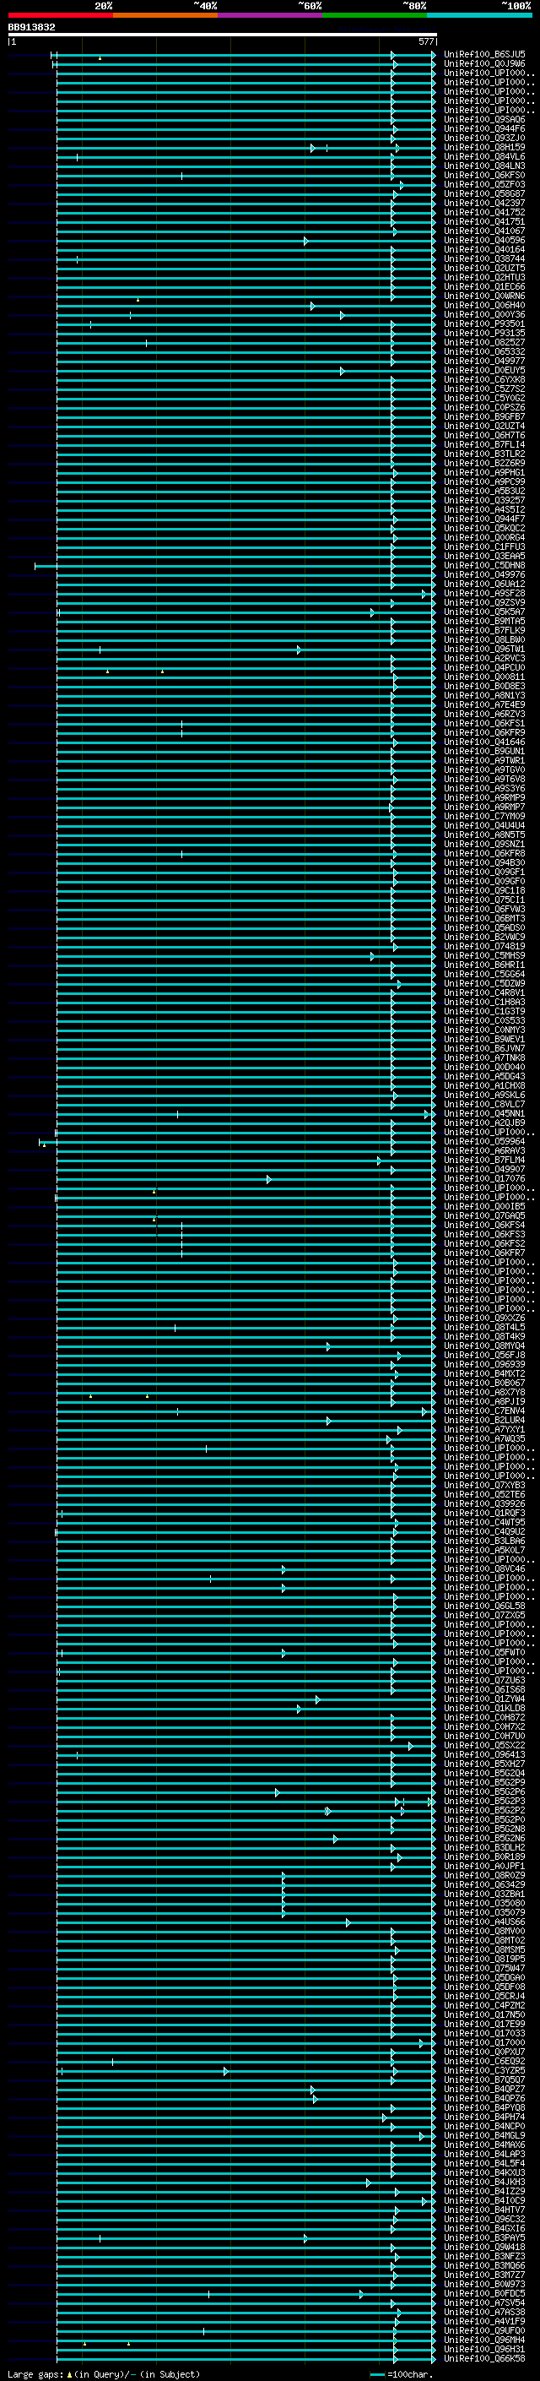Viewport: 540px width, 2381px height.
Task: Select hit label UniRef100_B3DLH2
Action: pyautogui.click(x=484, y=1848)
